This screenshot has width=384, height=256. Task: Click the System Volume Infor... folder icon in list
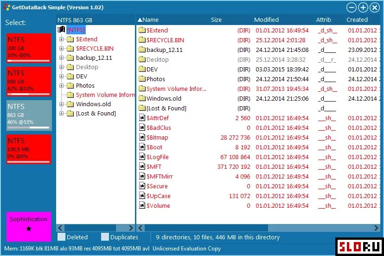[142, 89]
